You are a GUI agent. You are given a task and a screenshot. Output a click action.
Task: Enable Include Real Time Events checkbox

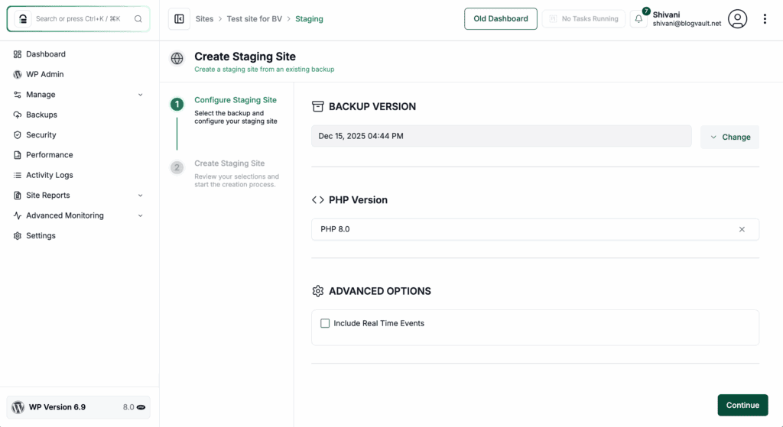(325, 323)
